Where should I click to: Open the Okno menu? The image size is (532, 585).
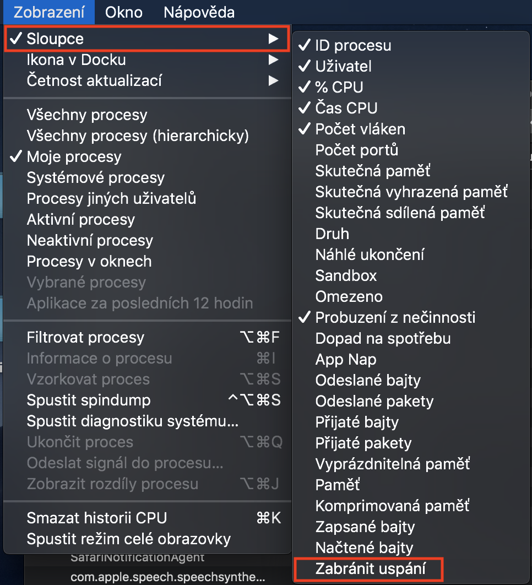(124, 12)
